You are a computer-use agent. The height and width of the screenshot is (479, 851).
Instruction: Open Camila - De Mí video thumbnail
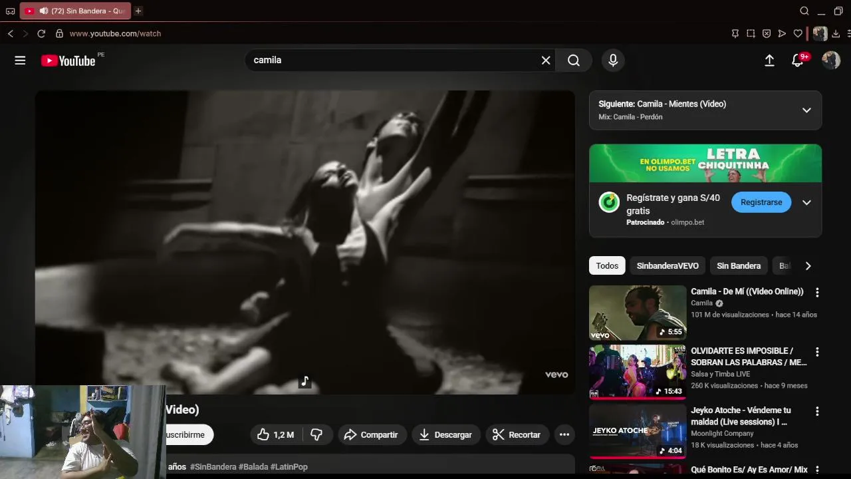638,313
